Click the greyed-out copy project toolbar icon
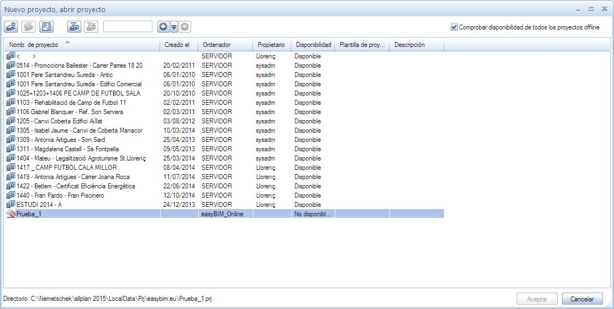614x309 pixels. 28,27
